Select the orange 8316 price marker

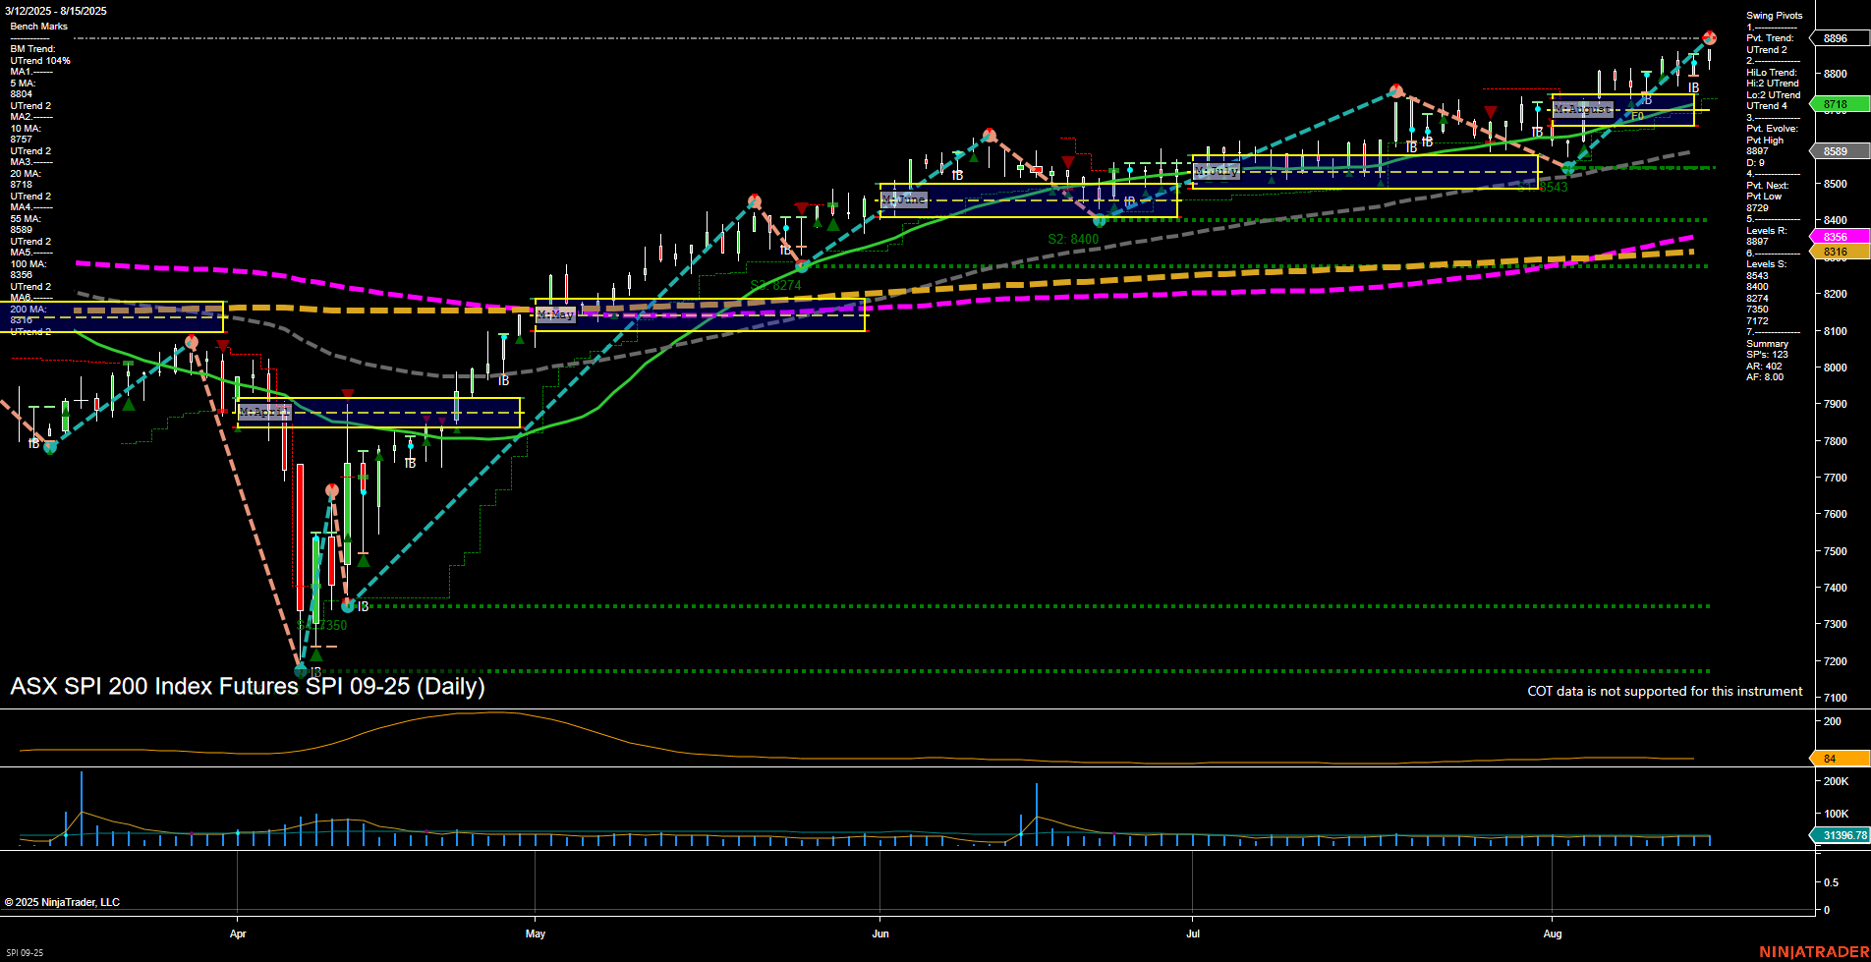pos(1836,253)
